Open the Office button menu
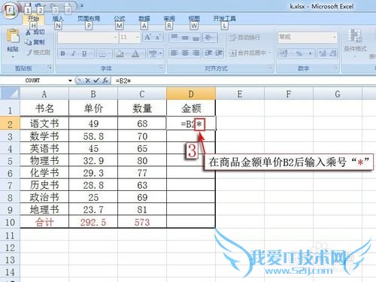The image size is (376, 282). click(10, 11)
